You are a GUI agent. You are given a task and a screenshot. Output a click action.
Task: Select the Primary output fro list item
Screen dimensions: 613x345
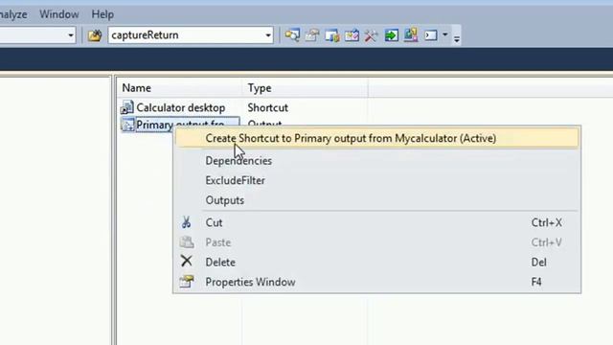point(180,125)
